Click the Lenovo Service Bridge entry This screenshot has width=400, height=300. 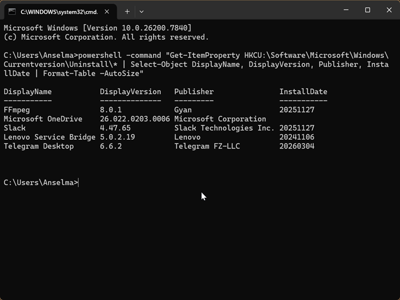coord(49,137)
